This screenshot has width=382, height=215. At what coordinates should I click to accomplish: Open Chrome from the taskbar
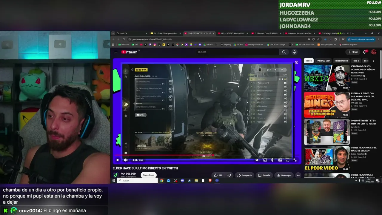[161, 181]
